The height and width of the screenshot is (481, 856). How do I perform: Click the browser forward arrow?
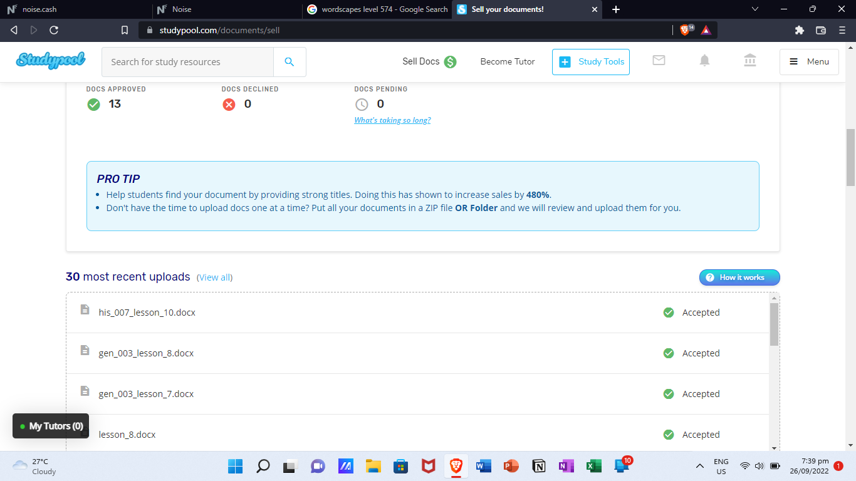[x=34, y=30]
